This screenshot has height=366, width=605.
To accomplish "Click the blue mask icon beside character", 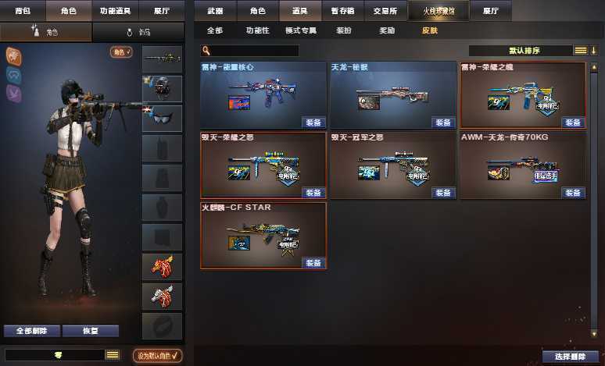I will click(x=14, y=75).
